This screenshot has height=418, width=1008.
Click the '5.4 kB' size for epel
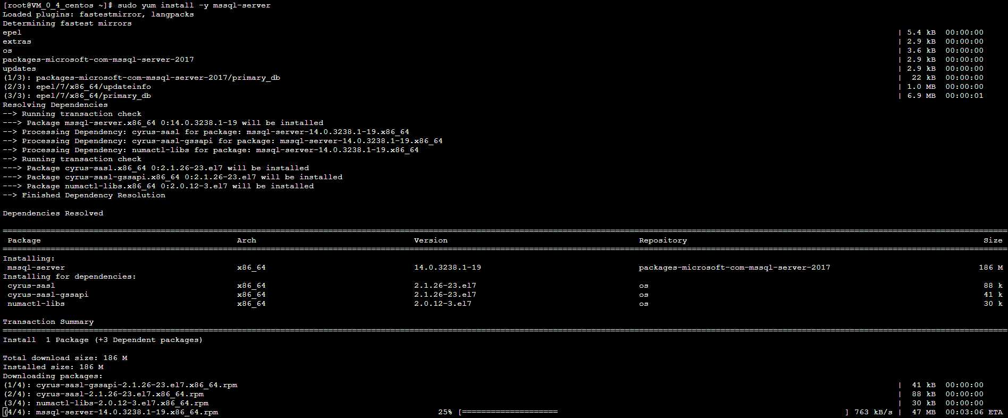(921, 32)
